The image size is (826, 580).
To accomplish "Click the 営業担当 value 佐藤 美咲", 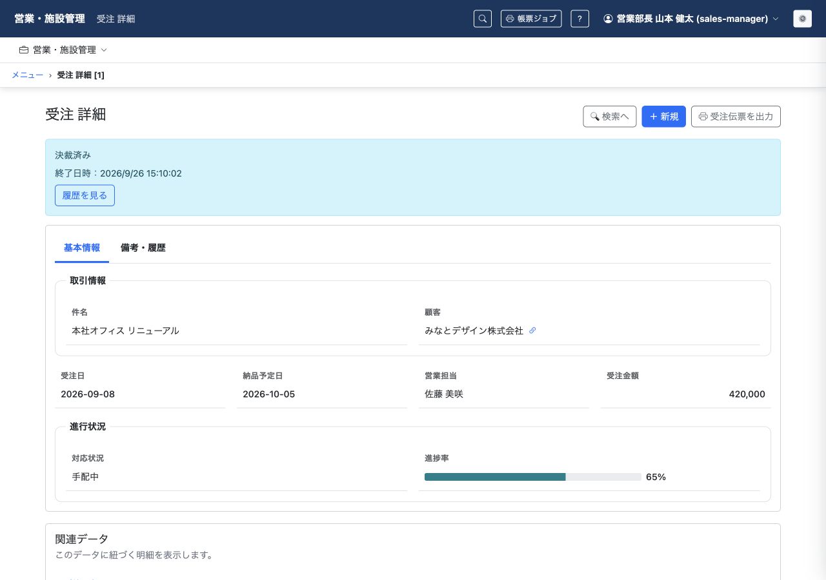I will (x=444, y=394).
